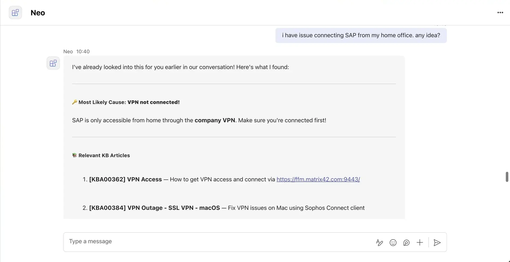
Task: Click the Neo chat title
Action: pyautogui.click(x=38, y=13)
